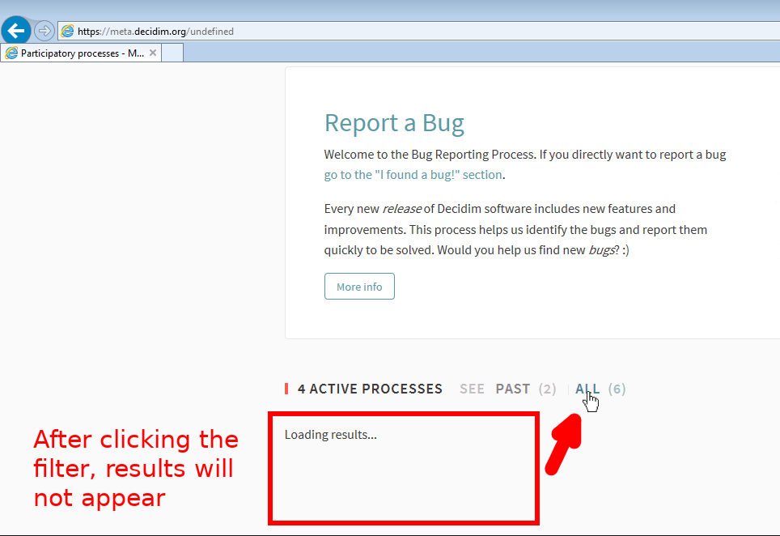Click the browser Back arrow button
The height and width of the screenshot is (536, 780).
16,32
